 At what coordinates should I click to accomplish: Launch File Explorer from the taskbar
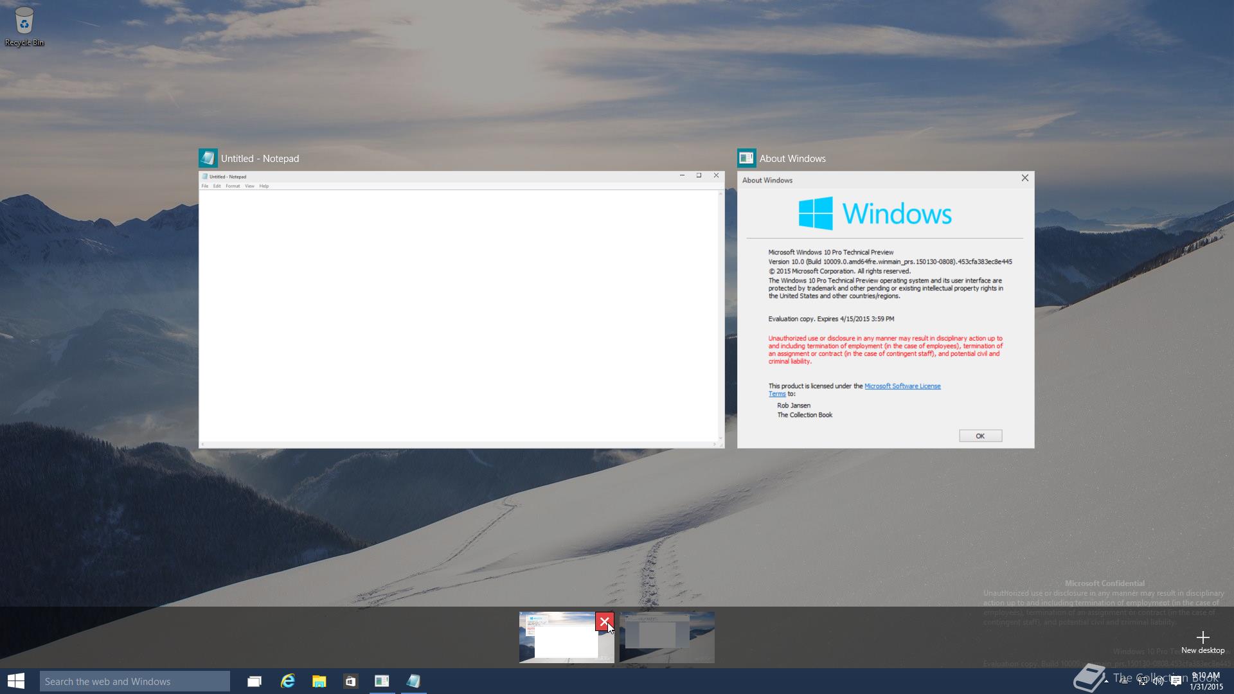coord(319,681)
